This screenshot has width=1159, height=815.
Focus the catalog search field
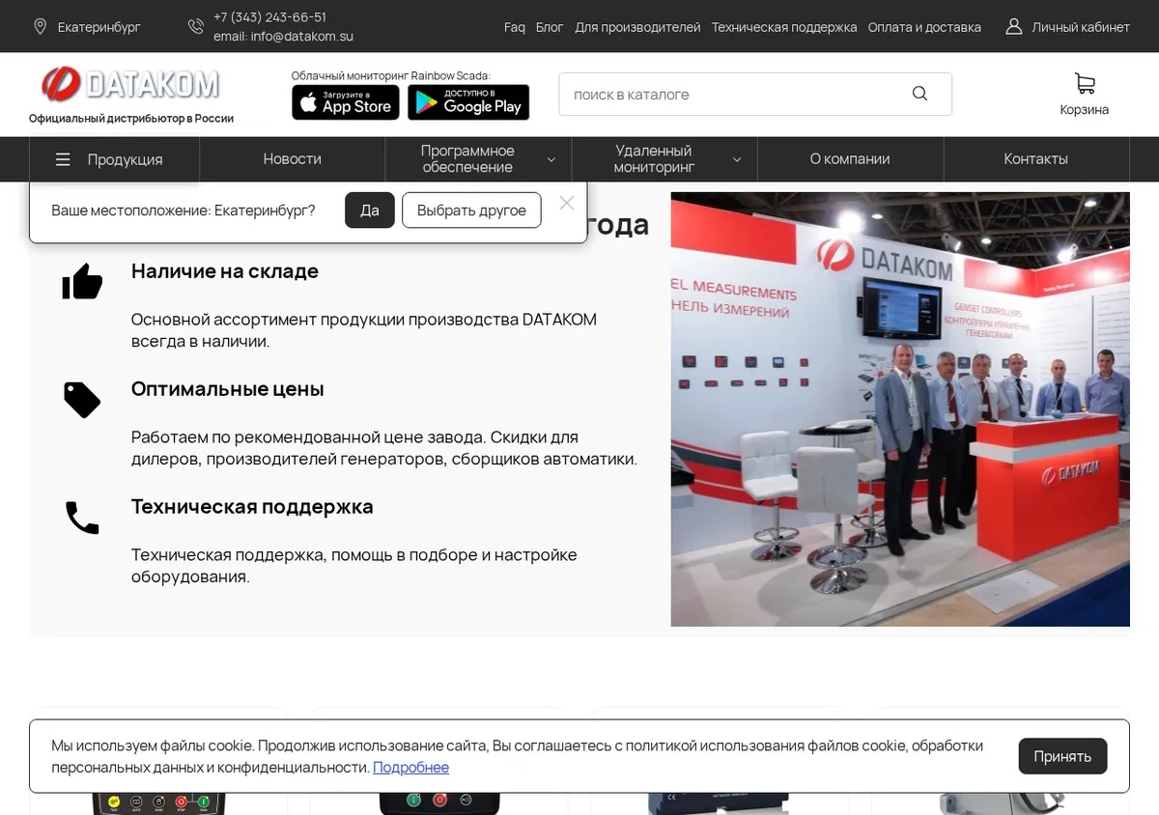(x=734, y=95)
